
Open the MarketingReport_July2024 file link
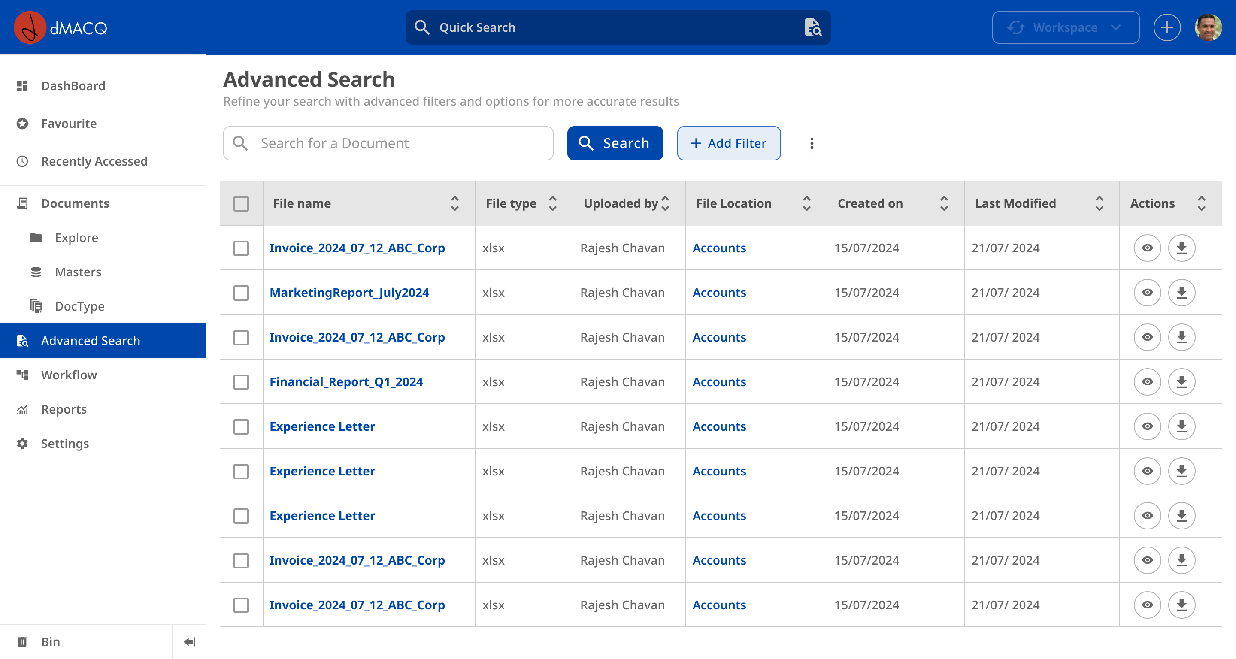[x=349, y=293]
